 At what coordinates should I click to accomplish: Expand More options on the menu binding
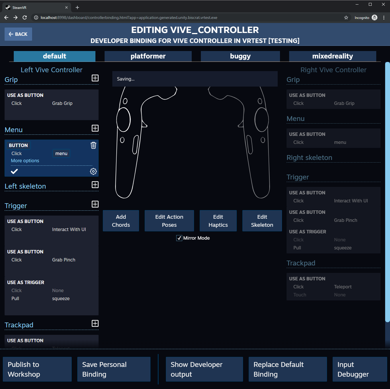(x=25, y=161)
